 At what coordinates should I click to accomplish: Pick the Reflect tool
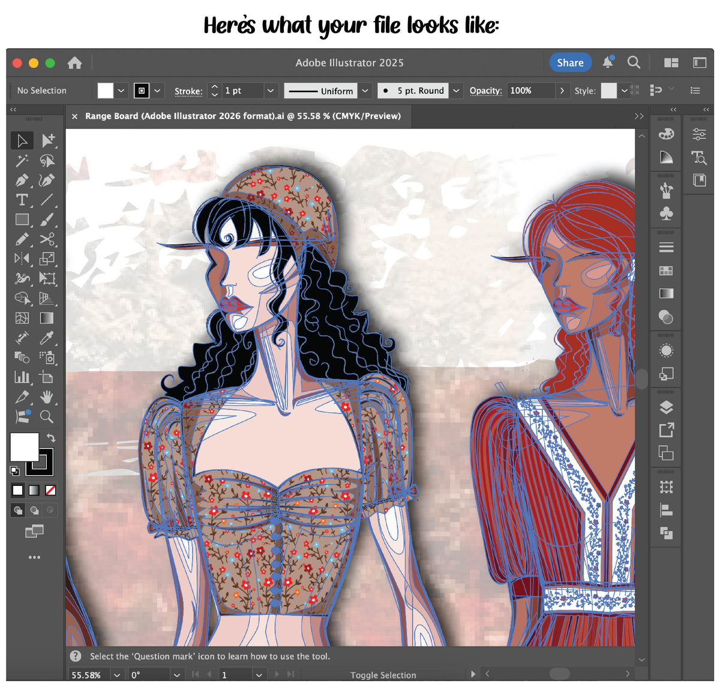pyautogui.click(x=22, y=259)
